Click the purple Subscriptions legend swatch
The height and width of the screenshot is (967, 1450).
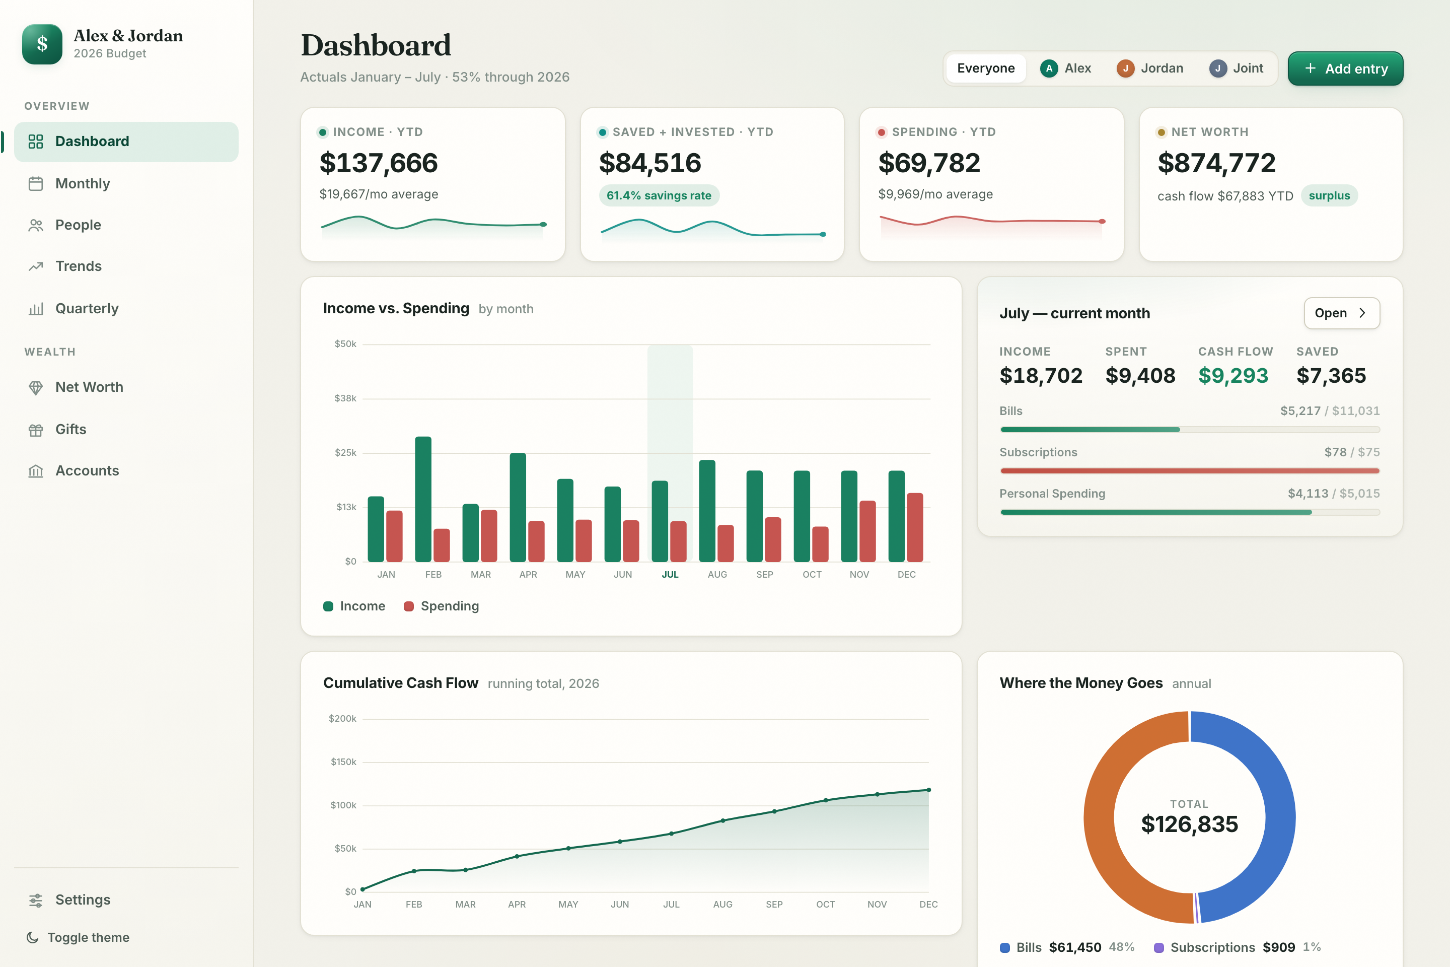tap(1159, 948)
